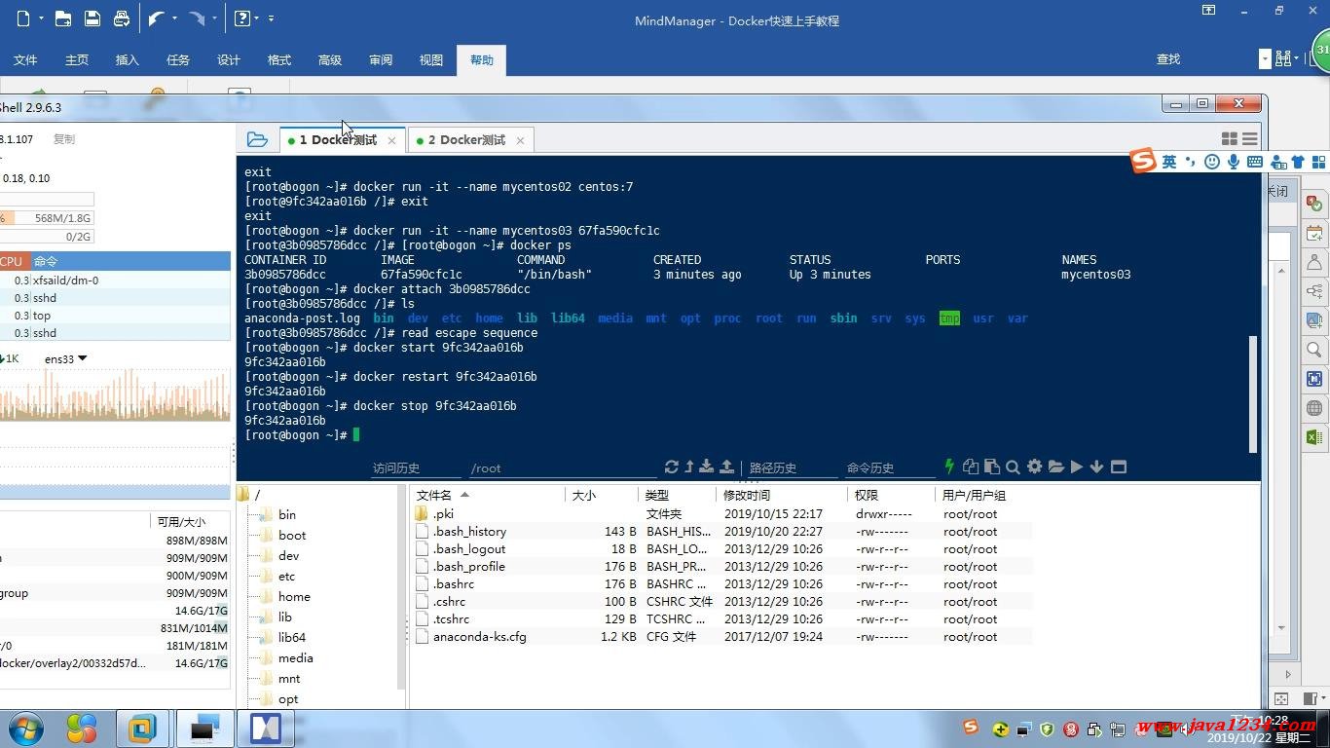Click the terminal vertical scrollbar thumb
Viewport: 1330px width, 748px height.
point(1253,394)
